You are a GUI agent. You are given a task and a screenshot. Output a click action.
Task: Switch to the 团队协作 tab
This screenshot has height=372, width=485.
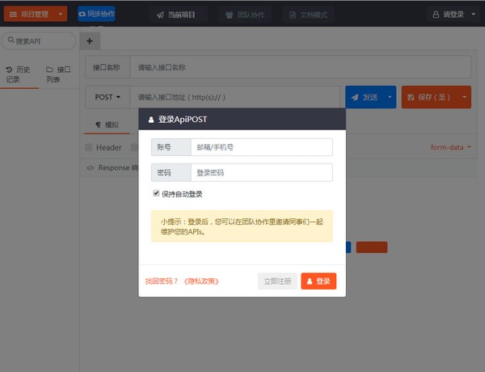(x=245, y=15)
